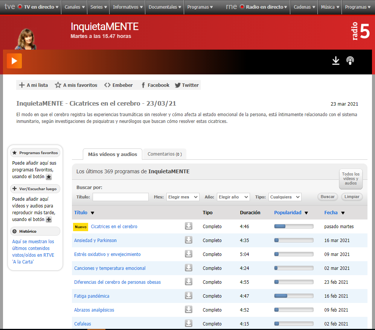Play the InquietaMENTE audio episode
375x330 pixels.
tap(14, 61)
